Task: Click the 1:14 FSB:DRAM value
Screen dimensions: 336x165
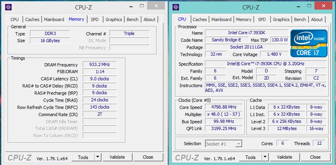Action: pos(99,72)
